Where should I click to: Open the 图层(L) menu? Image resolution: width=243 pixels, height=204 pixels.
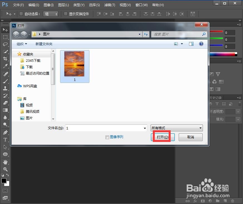coord(63,5)
